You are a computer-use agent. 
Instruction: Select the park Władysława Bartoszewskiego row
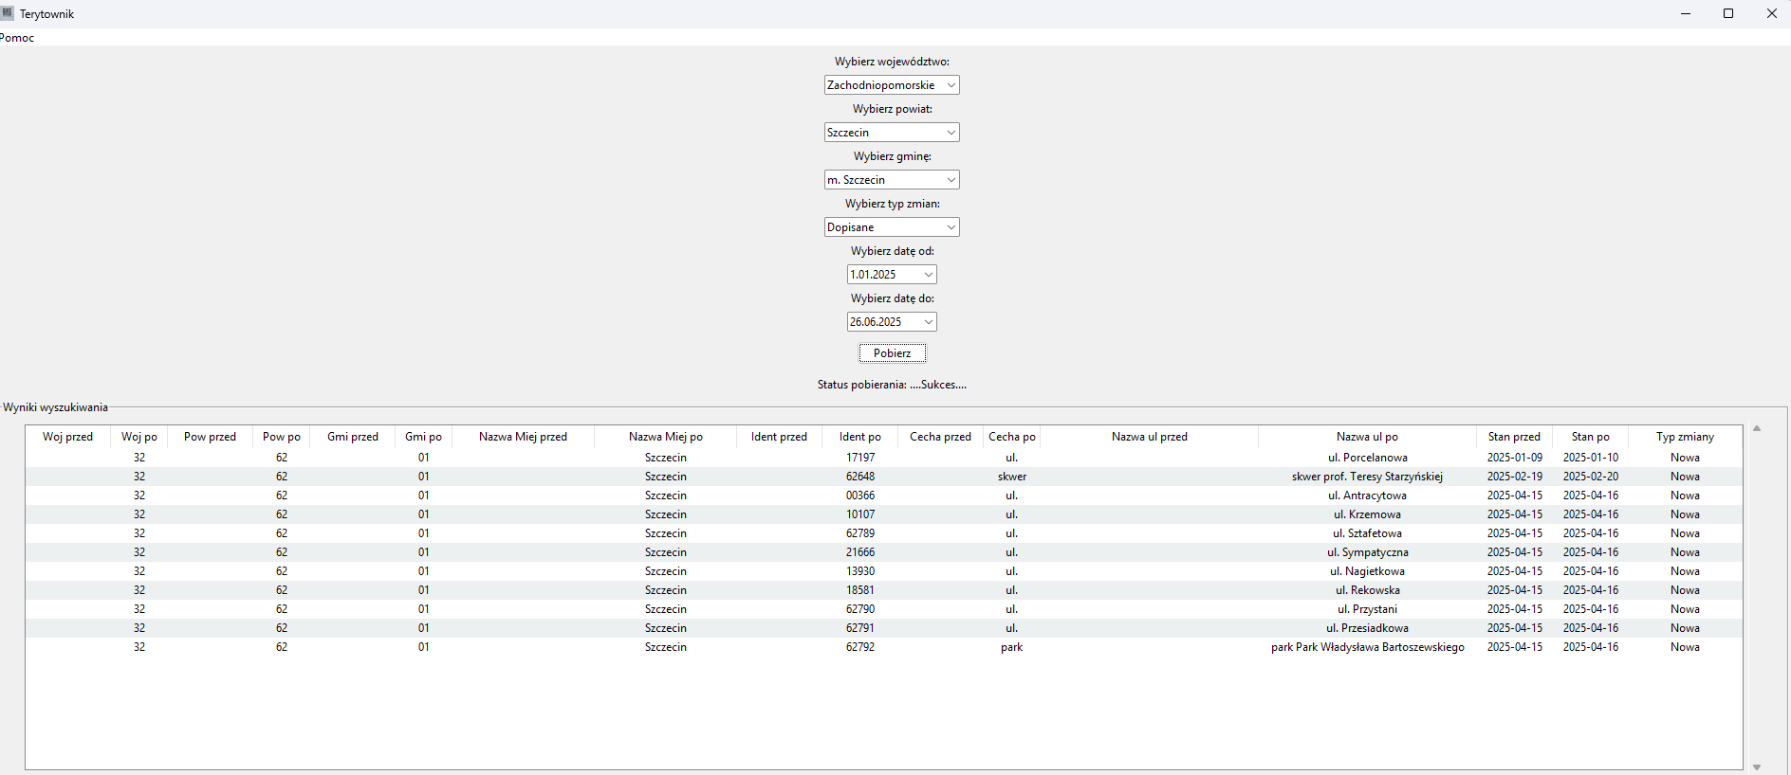click(1367, 647)
